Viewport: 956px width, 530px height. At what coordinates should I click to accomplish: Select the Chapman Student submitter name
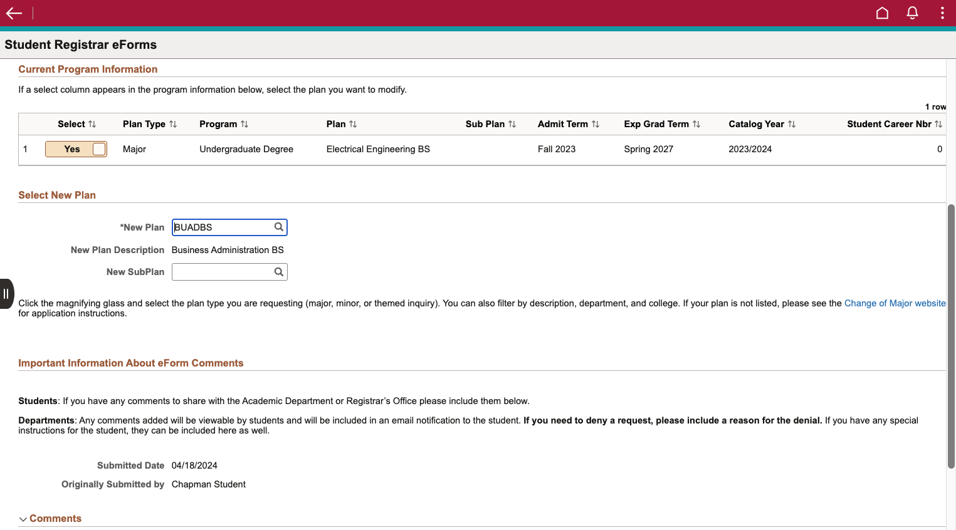209,484
